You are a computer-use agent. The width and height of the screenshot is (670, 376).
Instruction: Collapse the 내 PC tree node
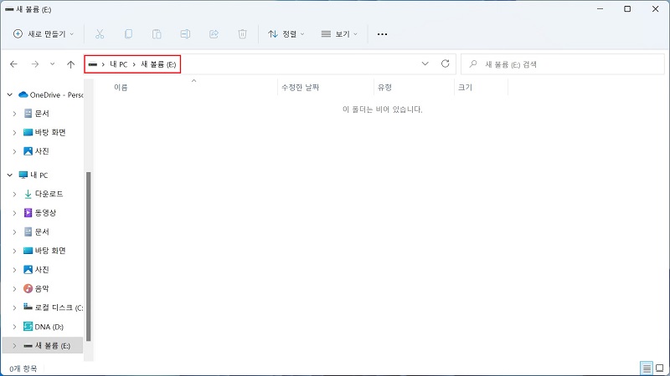tap(10, 175)
